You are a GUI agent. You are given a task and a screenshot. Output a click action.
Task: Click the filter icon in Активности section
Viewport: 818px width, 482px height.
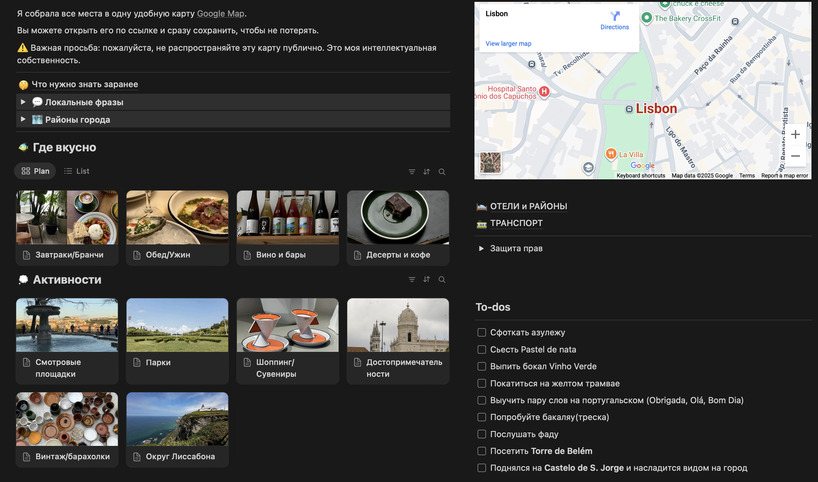click(411, 279)
